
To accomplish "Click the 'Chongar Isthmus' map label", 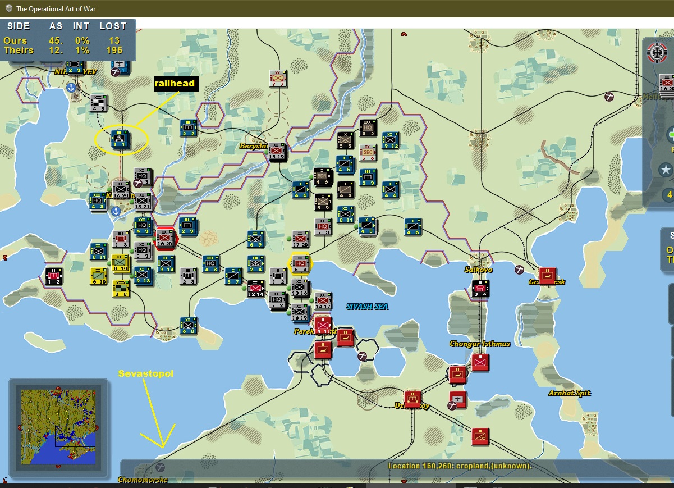I will click(x=480, y=344).
